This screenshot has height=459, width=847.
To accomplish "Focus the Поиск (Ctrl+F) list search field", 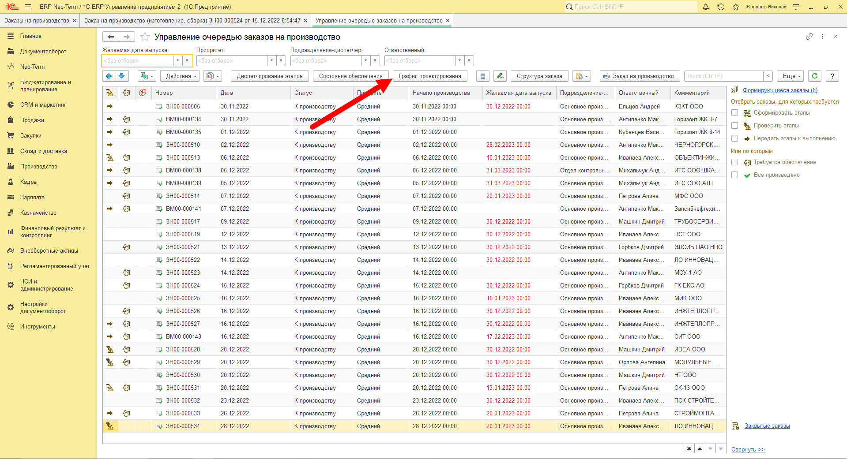I will pos(723,76).
